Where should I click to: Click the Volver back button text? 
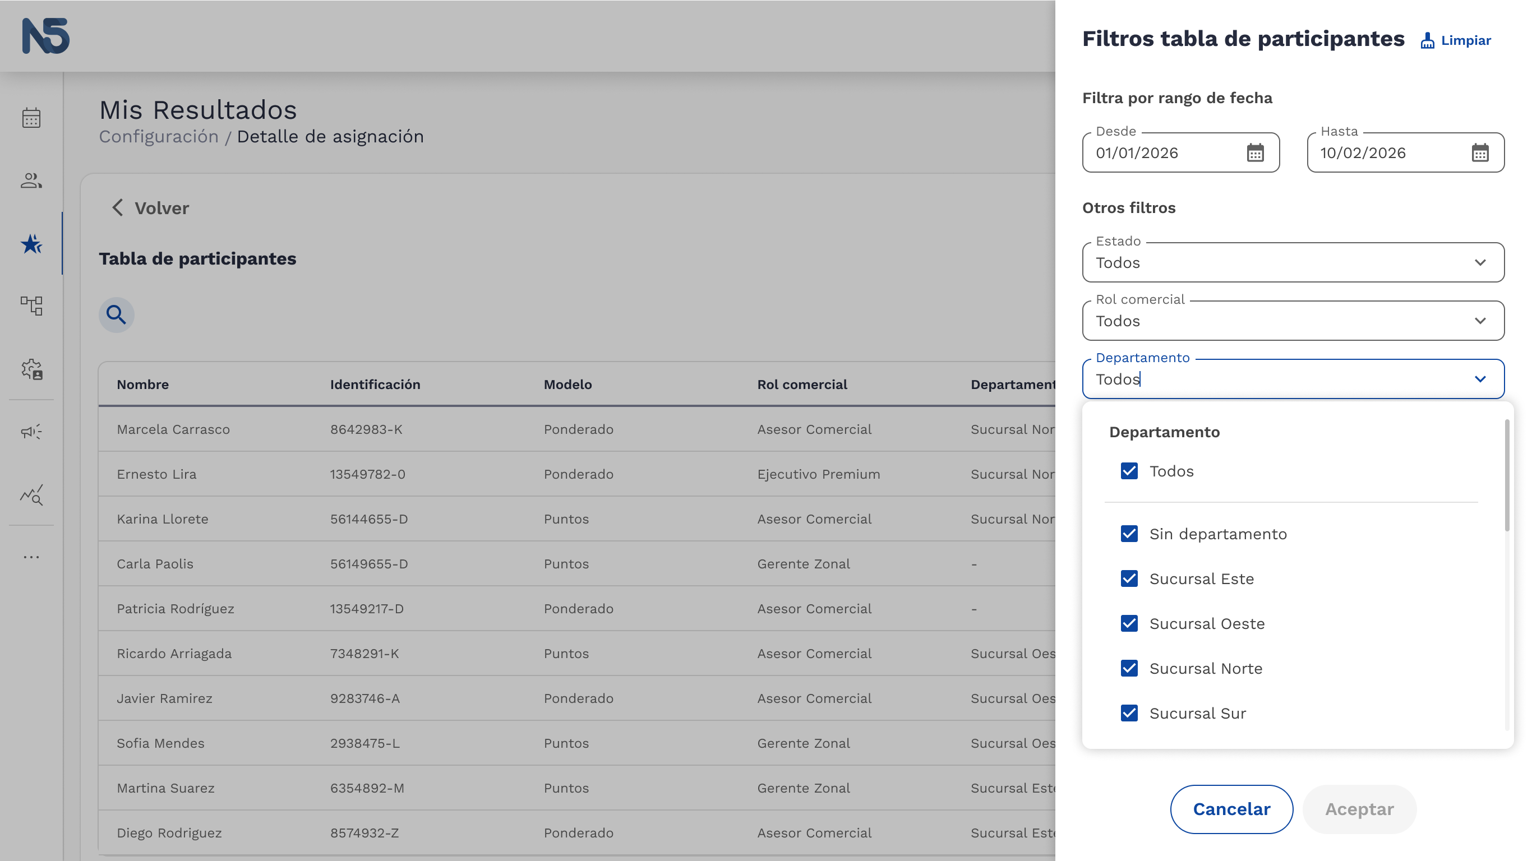[161, 208]
